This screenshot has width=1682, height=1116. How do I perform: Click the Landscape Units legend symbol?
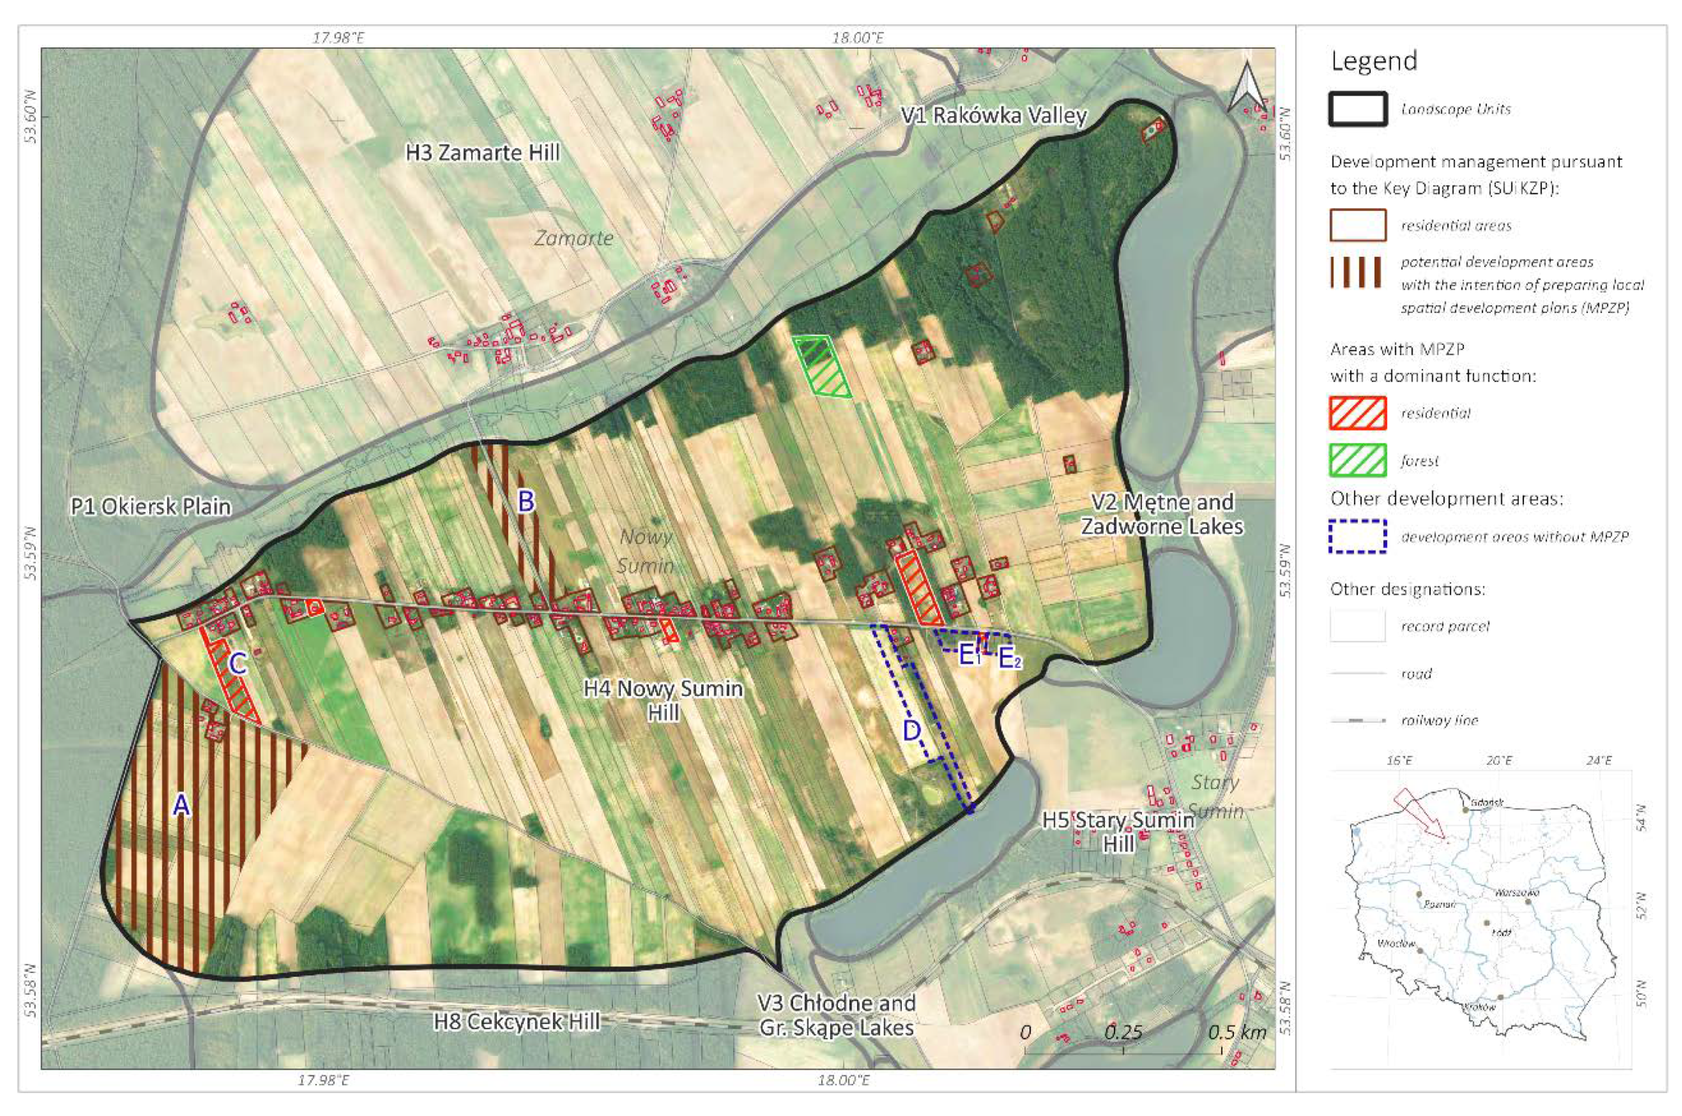(1358, 109)
